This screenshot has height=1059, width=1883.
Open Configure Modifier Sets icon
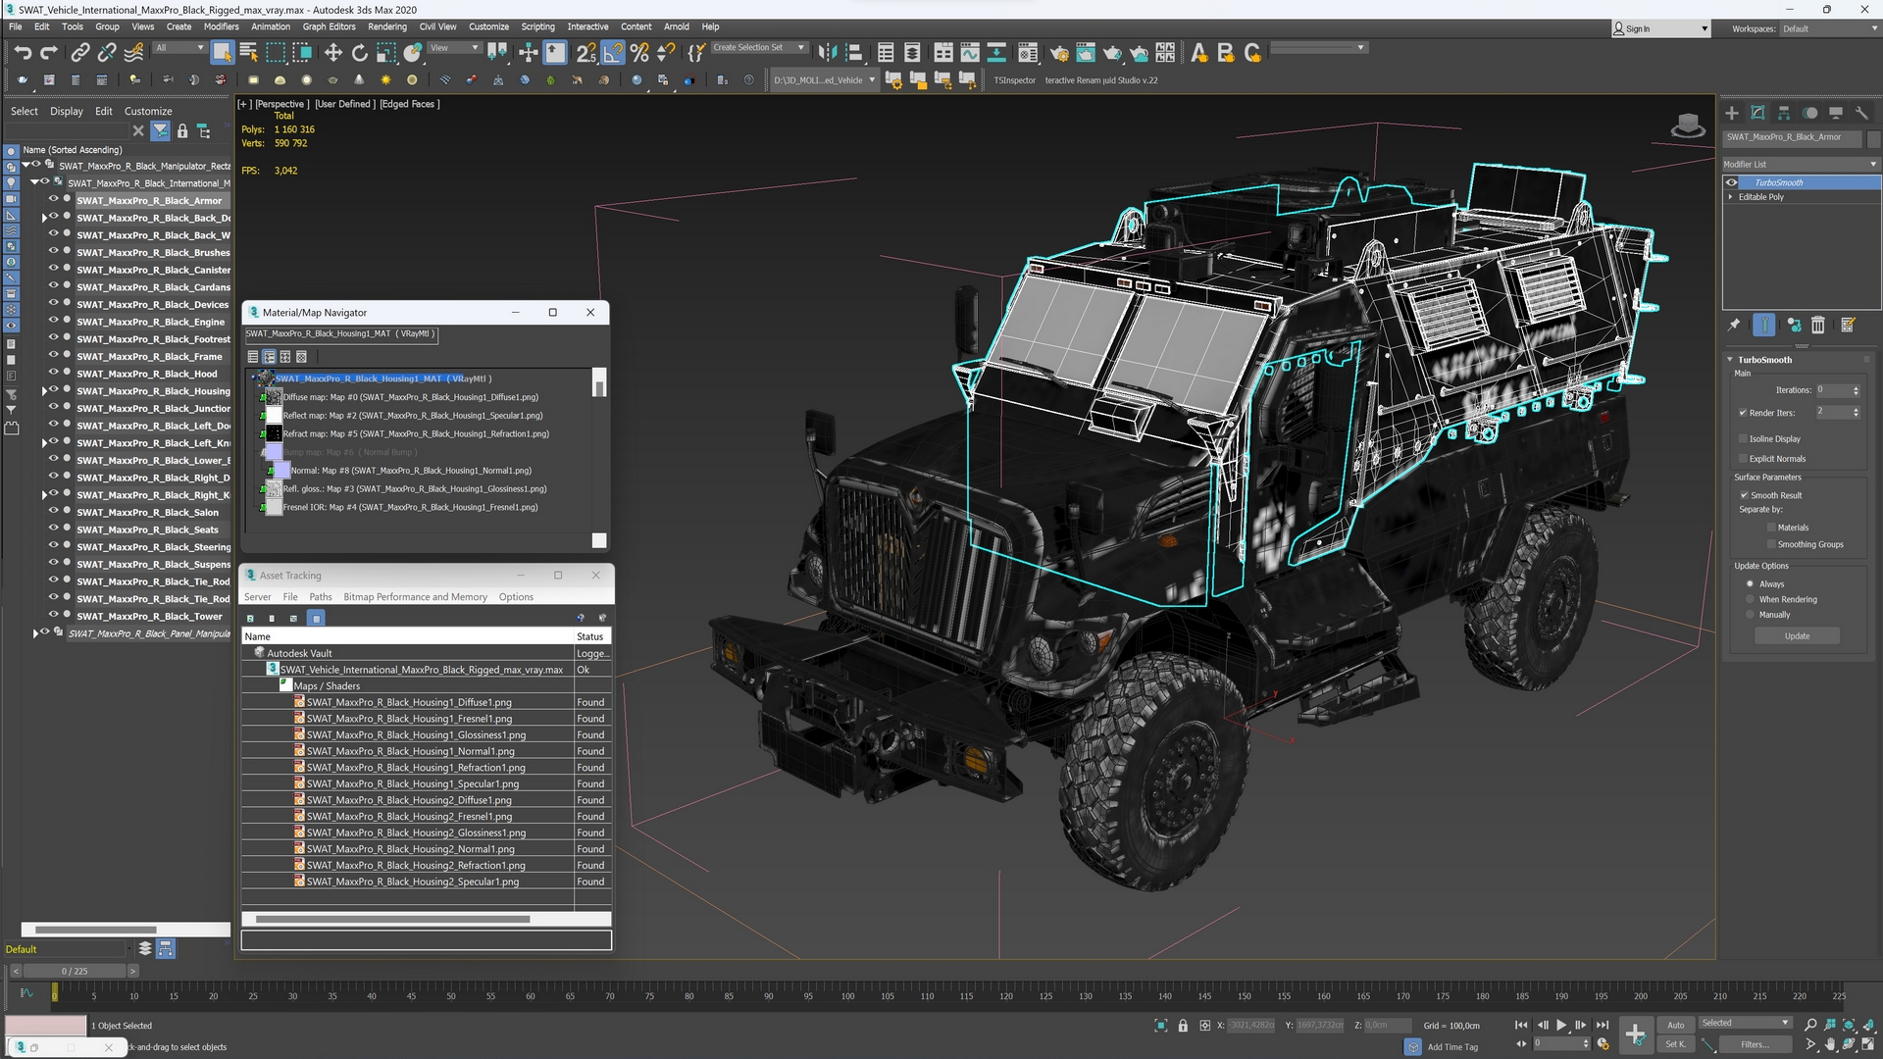pyautogui.click(x=1848, y=325)
